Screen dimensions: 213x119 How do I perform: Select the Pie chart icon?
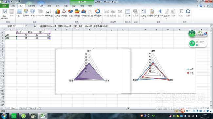click(70, 13)
